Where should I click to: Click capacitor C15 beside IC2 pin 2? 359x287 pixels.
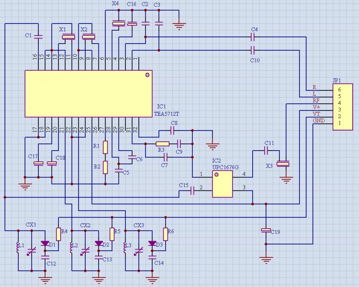[192, 191]
